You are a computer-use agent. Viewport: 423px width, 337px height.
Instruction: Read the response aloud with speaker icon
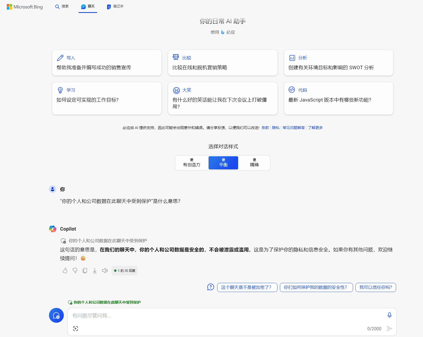(105, 270)
